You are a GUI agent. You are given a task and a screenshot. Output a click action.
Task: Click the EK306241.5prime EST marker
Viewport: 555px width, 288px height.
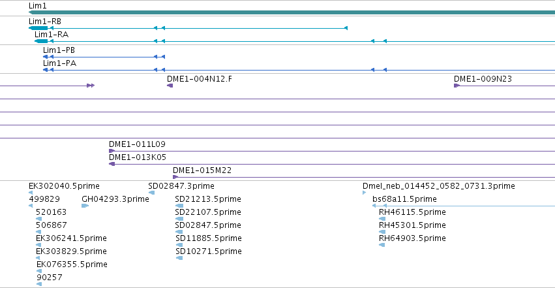[x=38, y=245]
